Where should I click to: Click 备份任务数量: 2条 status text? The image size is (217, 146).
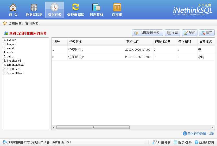[x=201, y=134]
